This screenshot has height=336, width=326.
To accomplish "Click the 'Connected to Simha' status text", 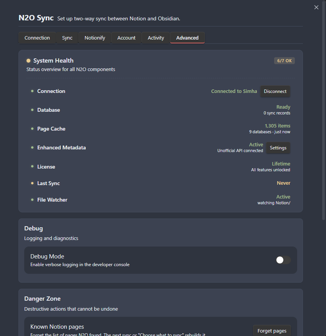I will [x=234, y=91].
